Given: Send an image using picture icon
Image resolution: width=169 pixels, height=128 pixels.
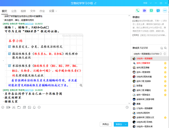Looking at the screenshot, I should [29, 107].
